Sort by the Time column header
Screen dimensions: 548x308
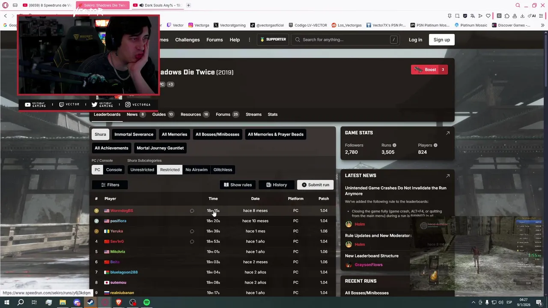[x=213, y=198]
